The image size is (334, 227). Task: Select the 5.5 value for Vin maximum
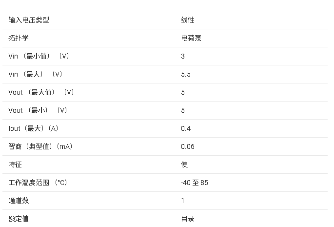click(186, 74)
